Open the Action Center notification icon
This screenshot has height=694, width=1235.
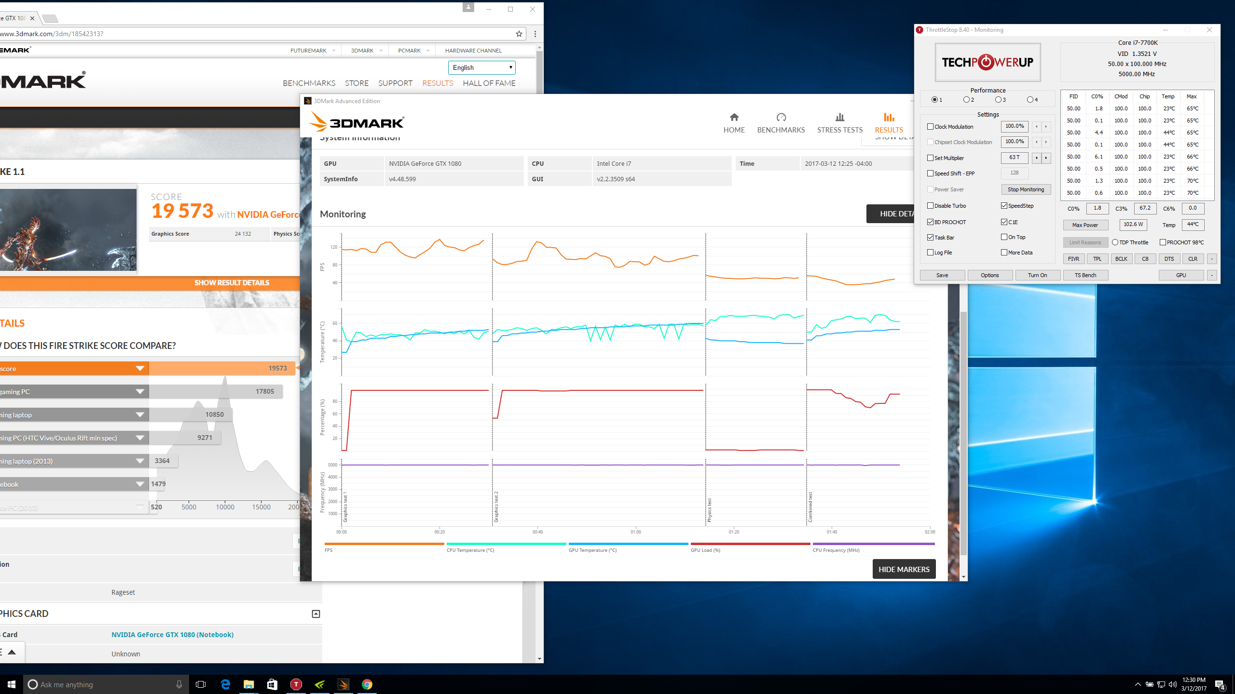(1220, 684)
